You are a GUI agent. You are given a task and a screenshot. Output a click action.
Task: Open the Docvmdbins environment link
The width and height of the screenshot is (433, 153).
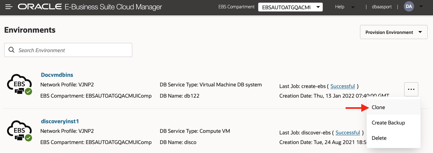57,75
